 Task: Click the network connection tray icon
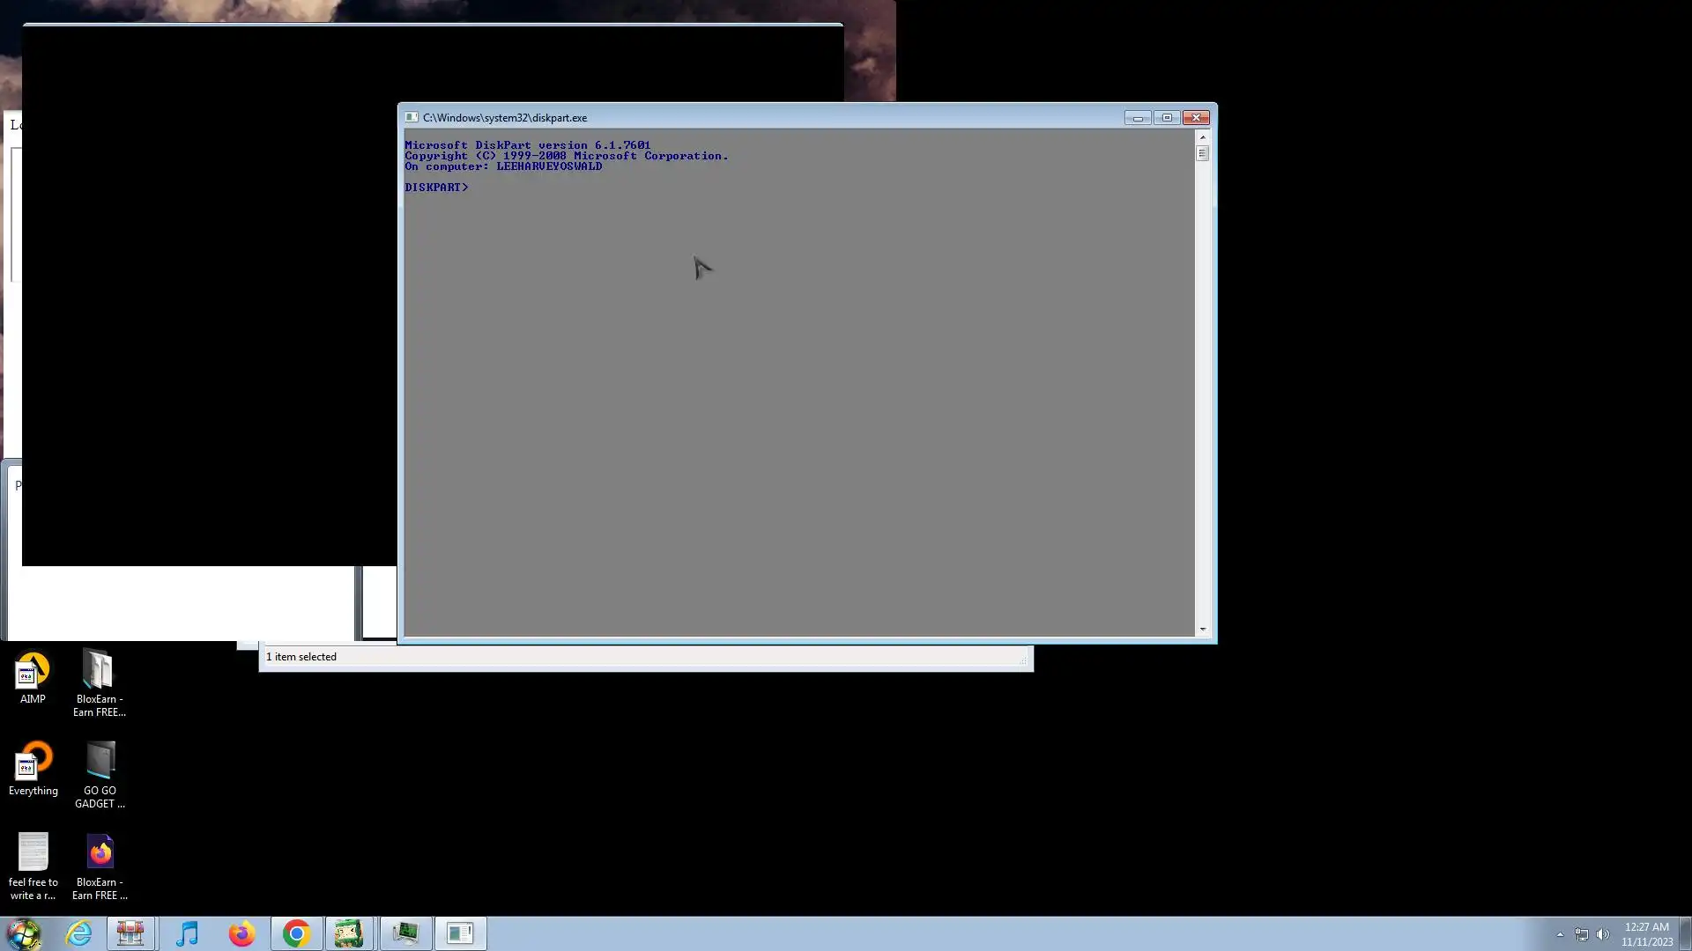pyautogui.click(x=1581, y=934)
